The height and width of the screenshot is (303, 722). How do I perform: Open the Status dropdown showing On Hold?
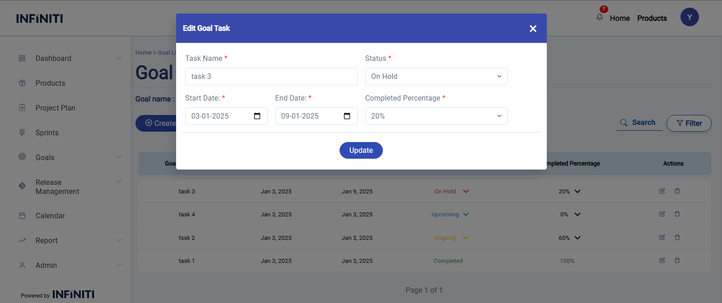436,77
